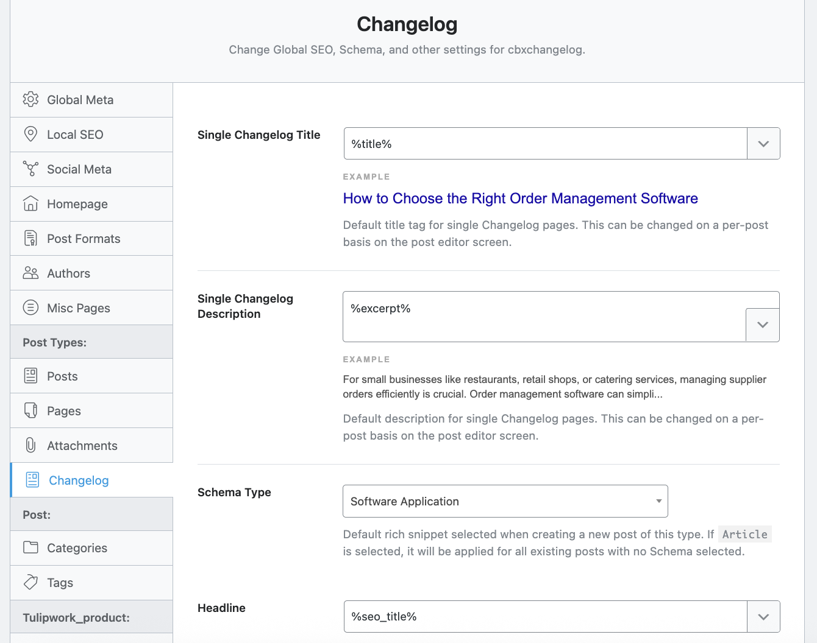Open the Global Meta tab
The image size is (817, 643).
tap(91, 100)
